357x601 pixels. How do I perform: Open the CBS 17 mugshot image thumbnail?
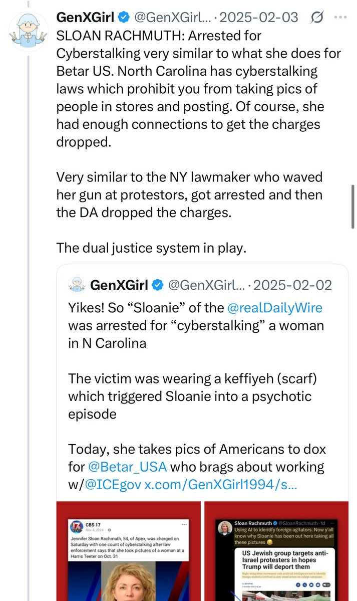[x=128, y=551]
